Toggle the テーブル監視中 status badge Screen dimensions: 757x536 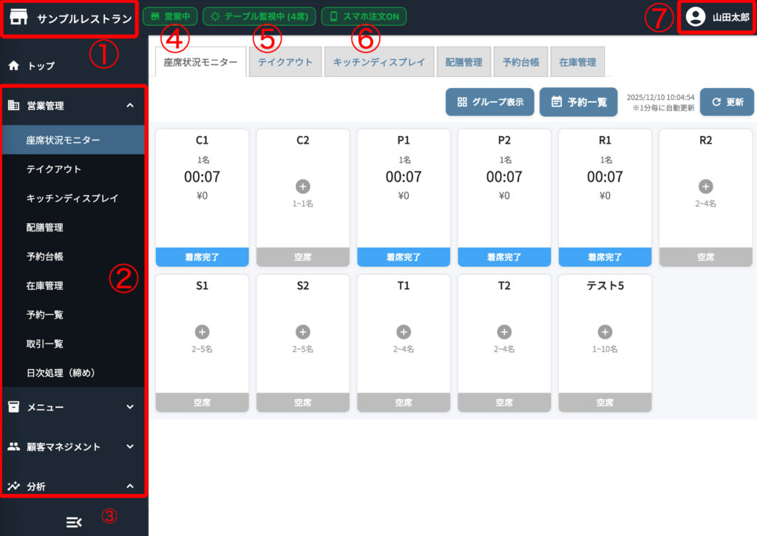(x=259, y=16)
